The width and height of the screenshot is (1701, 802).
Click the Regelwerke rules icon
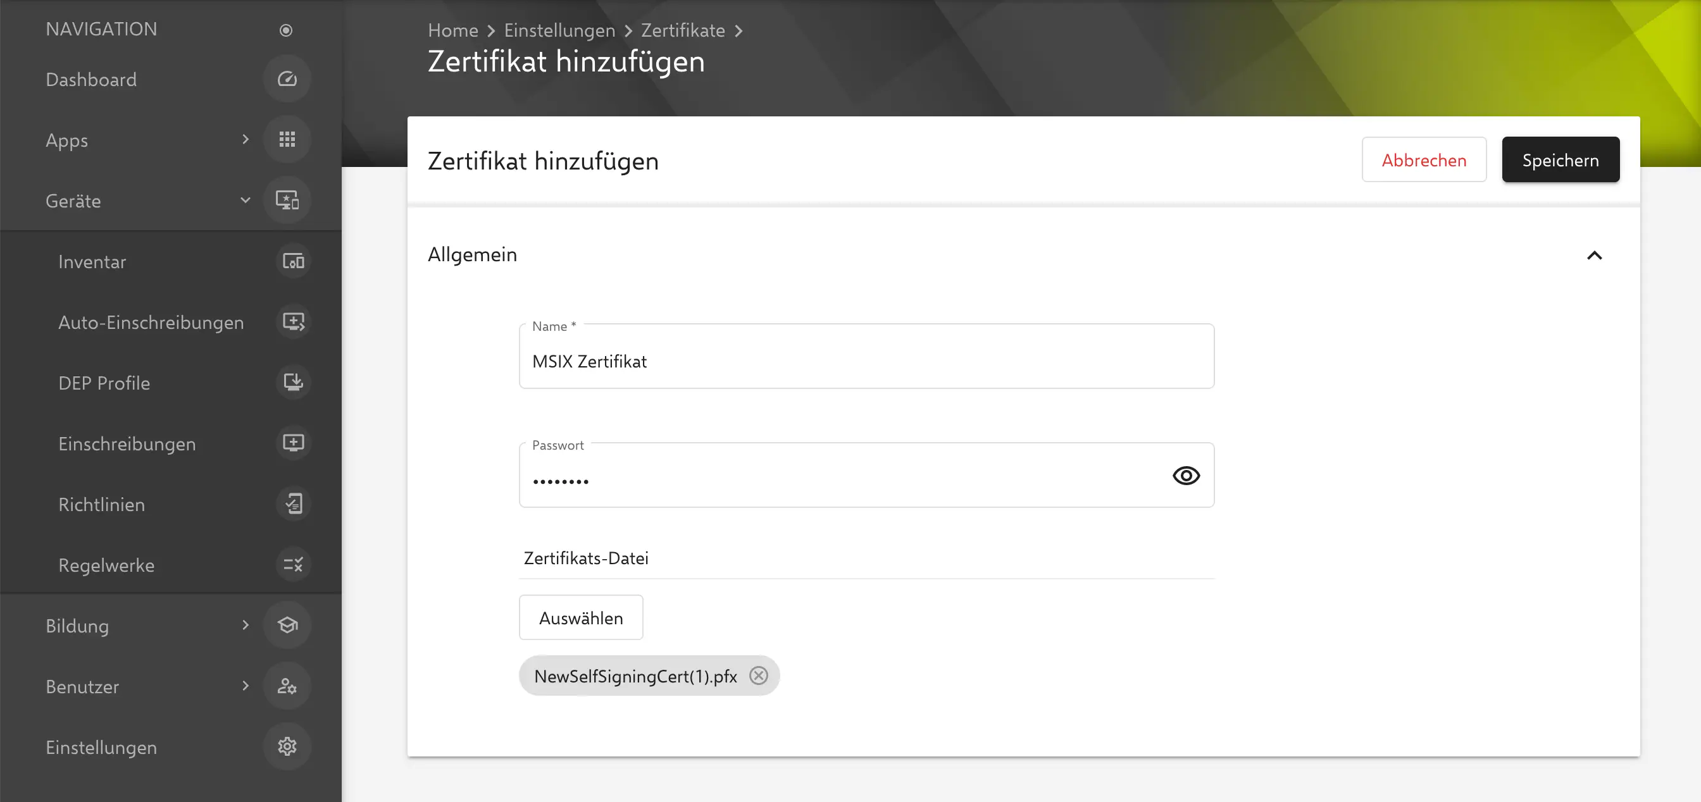coord(293,564)
